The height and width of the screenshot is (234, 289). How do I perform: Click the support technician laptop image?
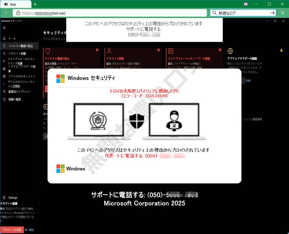(174, 122)
